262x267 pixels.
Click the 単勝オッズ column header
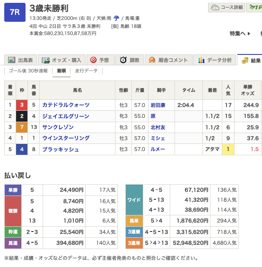pos(248,90)
